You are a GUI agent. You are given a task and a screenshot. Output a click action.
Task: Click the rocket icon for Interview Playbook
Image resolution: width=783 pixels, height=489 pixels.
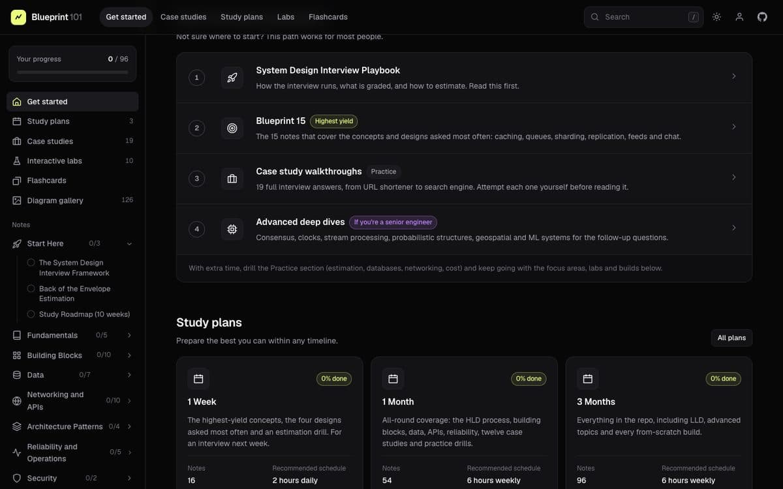tap(232, 78)
